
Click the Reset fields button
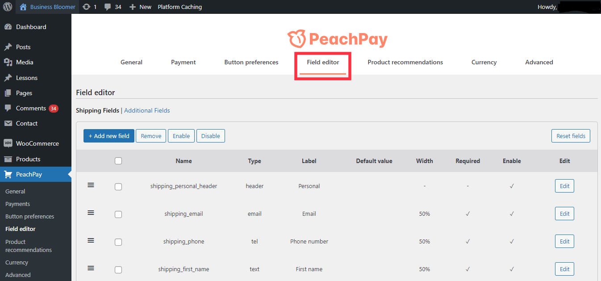click(571, 136)
